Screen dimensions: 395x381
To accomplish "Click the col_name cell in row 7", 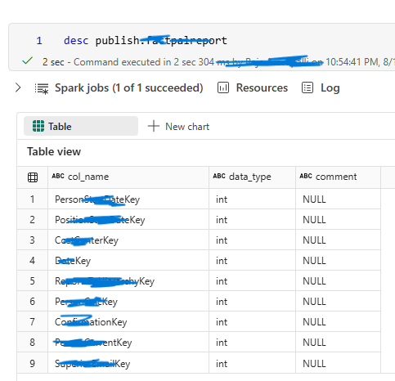I will 128,322.
